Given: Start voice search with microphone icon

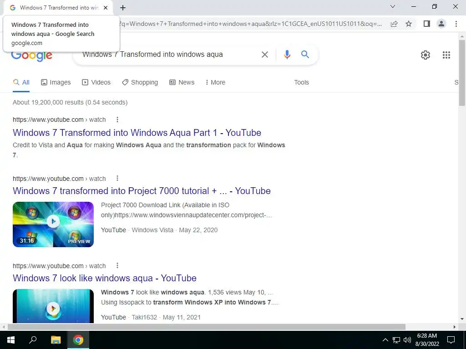Looking at the screenshot, I should point(287,55).
